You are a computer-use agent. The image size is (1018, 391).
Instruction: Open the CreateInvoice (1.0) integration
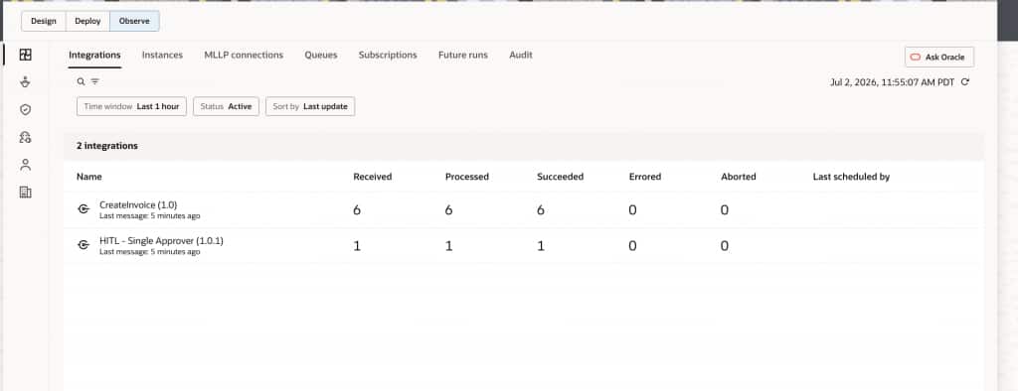click(138, 204)
